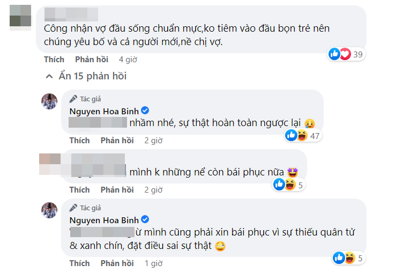
Task: Click verified badge on last Nguyen Hoa Binh reply
Action: click(145, 219)
